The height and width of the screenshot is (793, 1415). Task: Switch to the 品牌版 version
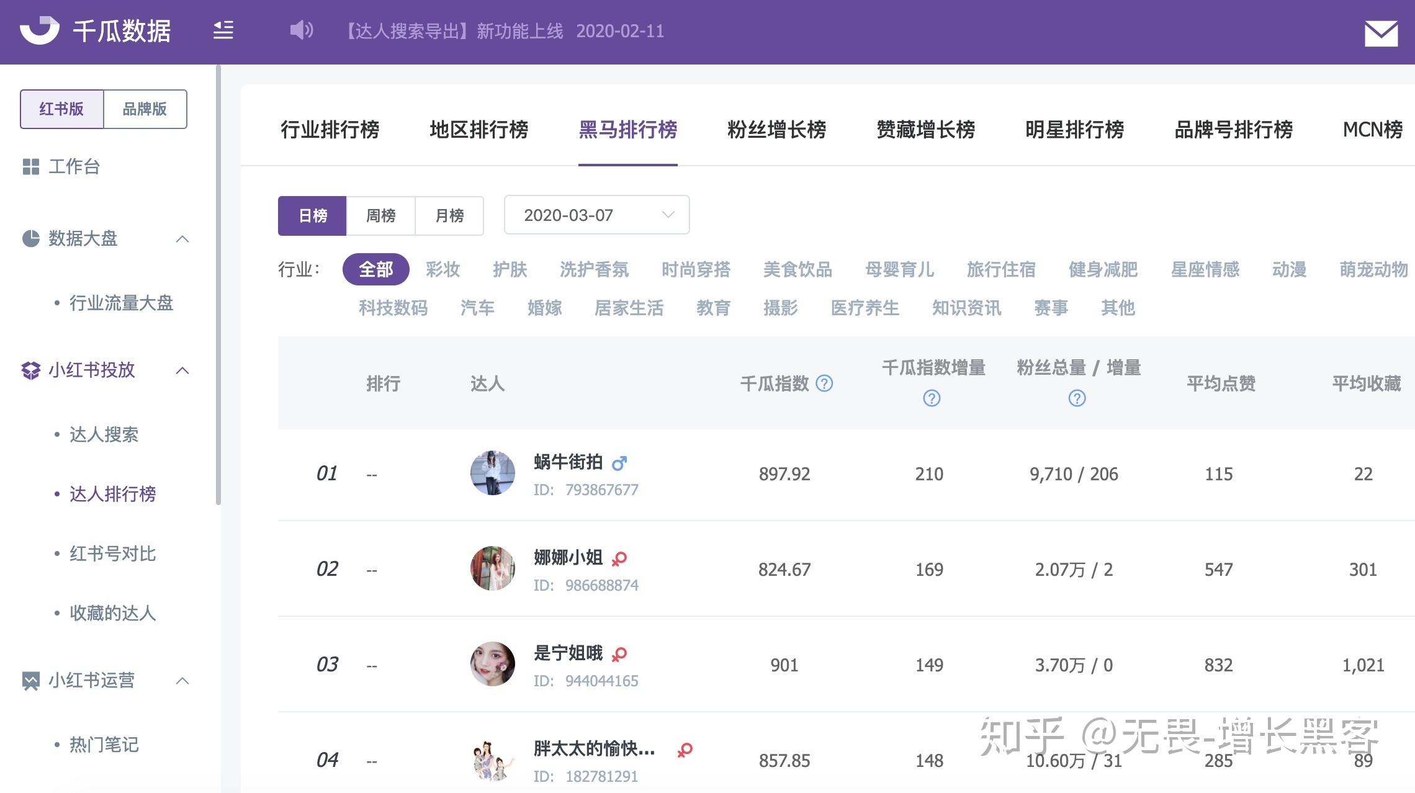coord(145,109)
